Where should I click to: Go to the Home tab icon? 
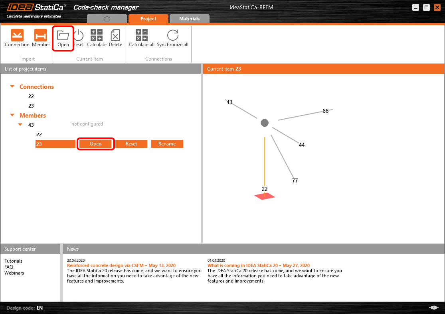[x=107, y=19]
